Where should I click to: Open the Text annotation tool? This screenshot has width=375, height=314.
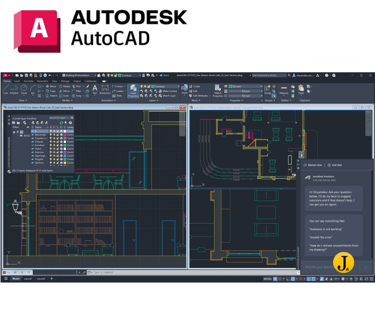pos(95,90)
